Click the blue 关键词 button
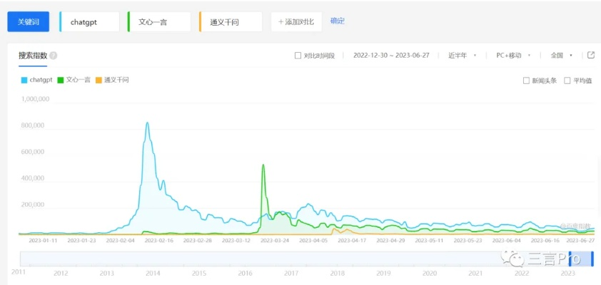The width and height of the screenshot is (601, 285). (29, 22)
